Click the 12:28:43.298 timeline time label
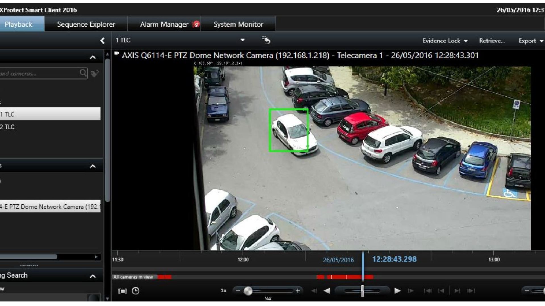545x306 pixels. pyautogui.click(x=394, y=259)
